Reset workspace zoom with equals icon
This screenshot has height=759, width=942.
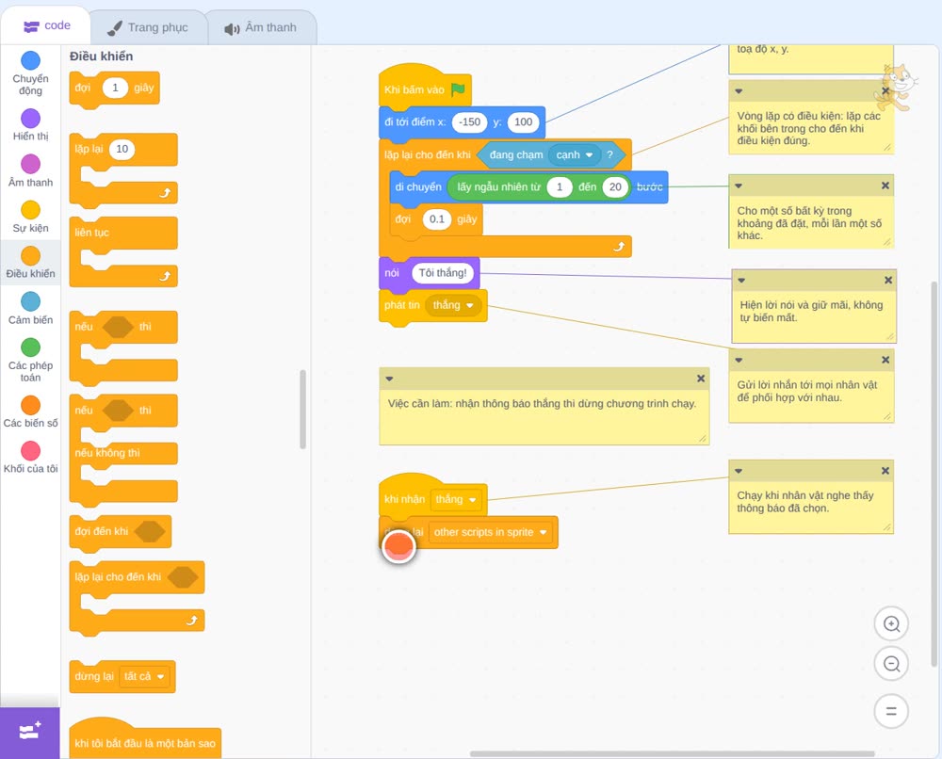[891, 711]
